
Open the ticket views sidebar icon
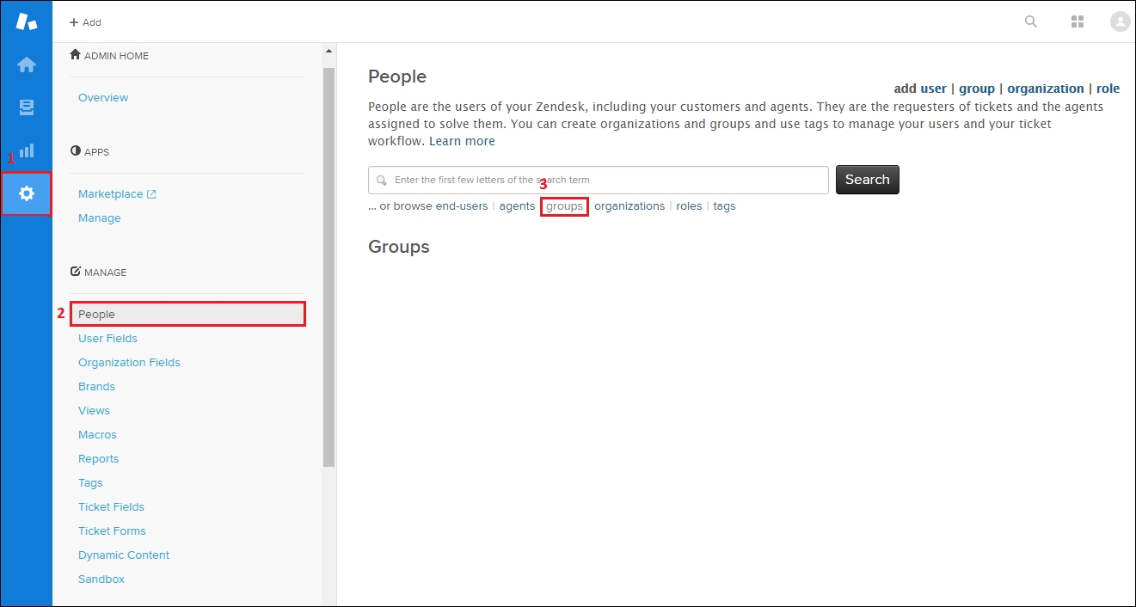(x=26, y=107)
